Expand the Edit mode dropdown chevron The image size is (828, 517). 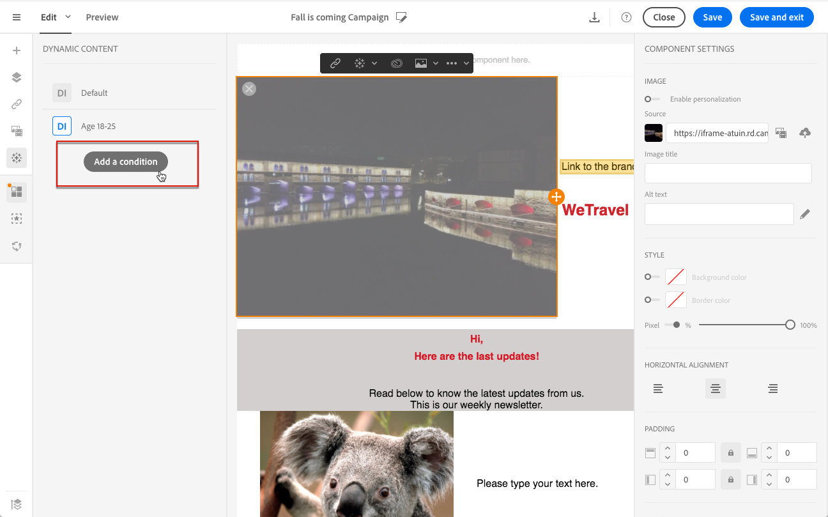click(68, 17)
